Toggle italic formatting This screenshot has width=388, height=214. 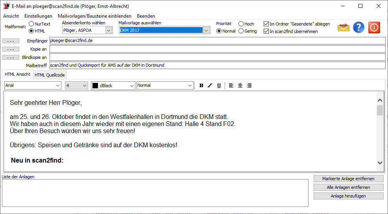pos(210,86)
